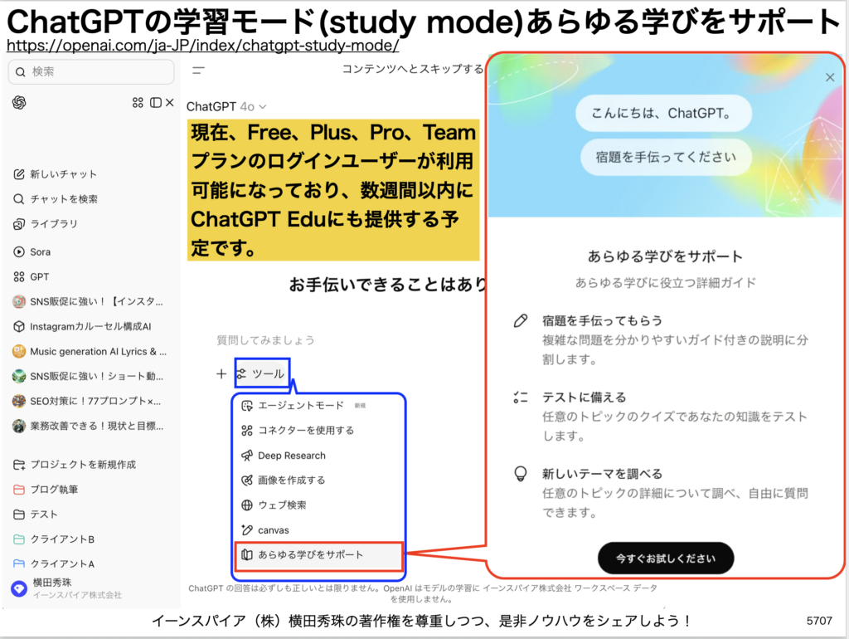
Task: Click コンテンツへとスキップする link
Action: tap(413, 69)
